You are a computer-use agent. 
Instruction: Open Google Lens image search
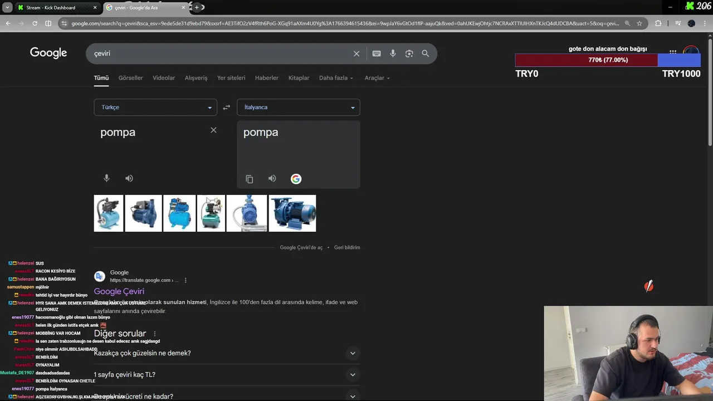(409, 53)
